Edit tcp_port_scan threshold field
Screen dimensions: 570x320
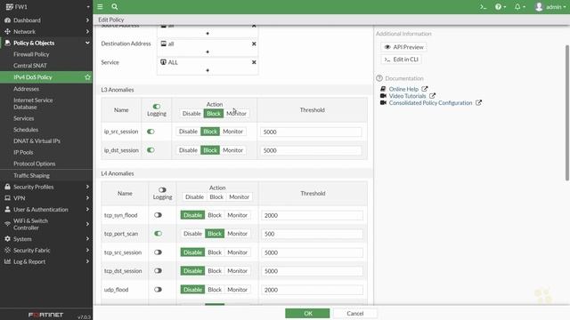[312, 234]
